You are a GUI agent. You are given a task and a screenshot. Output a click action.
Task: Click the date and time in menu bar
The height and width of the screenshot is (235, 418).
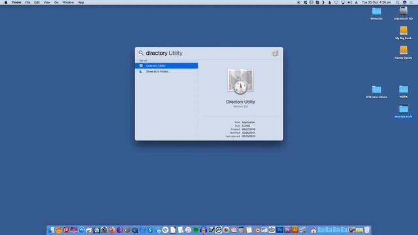(x=376, y=3)
